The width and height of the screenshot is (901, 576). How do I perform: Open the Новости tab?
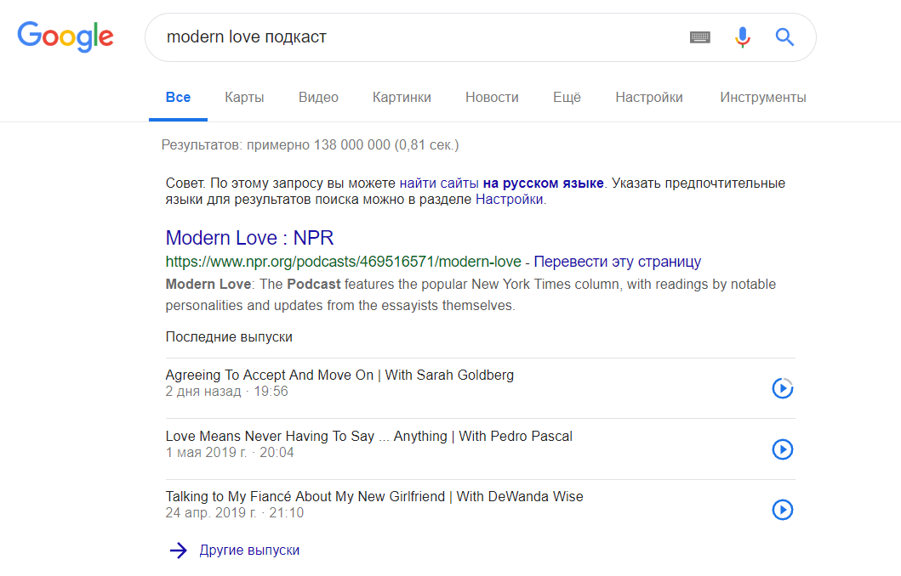tap(492, 98)
